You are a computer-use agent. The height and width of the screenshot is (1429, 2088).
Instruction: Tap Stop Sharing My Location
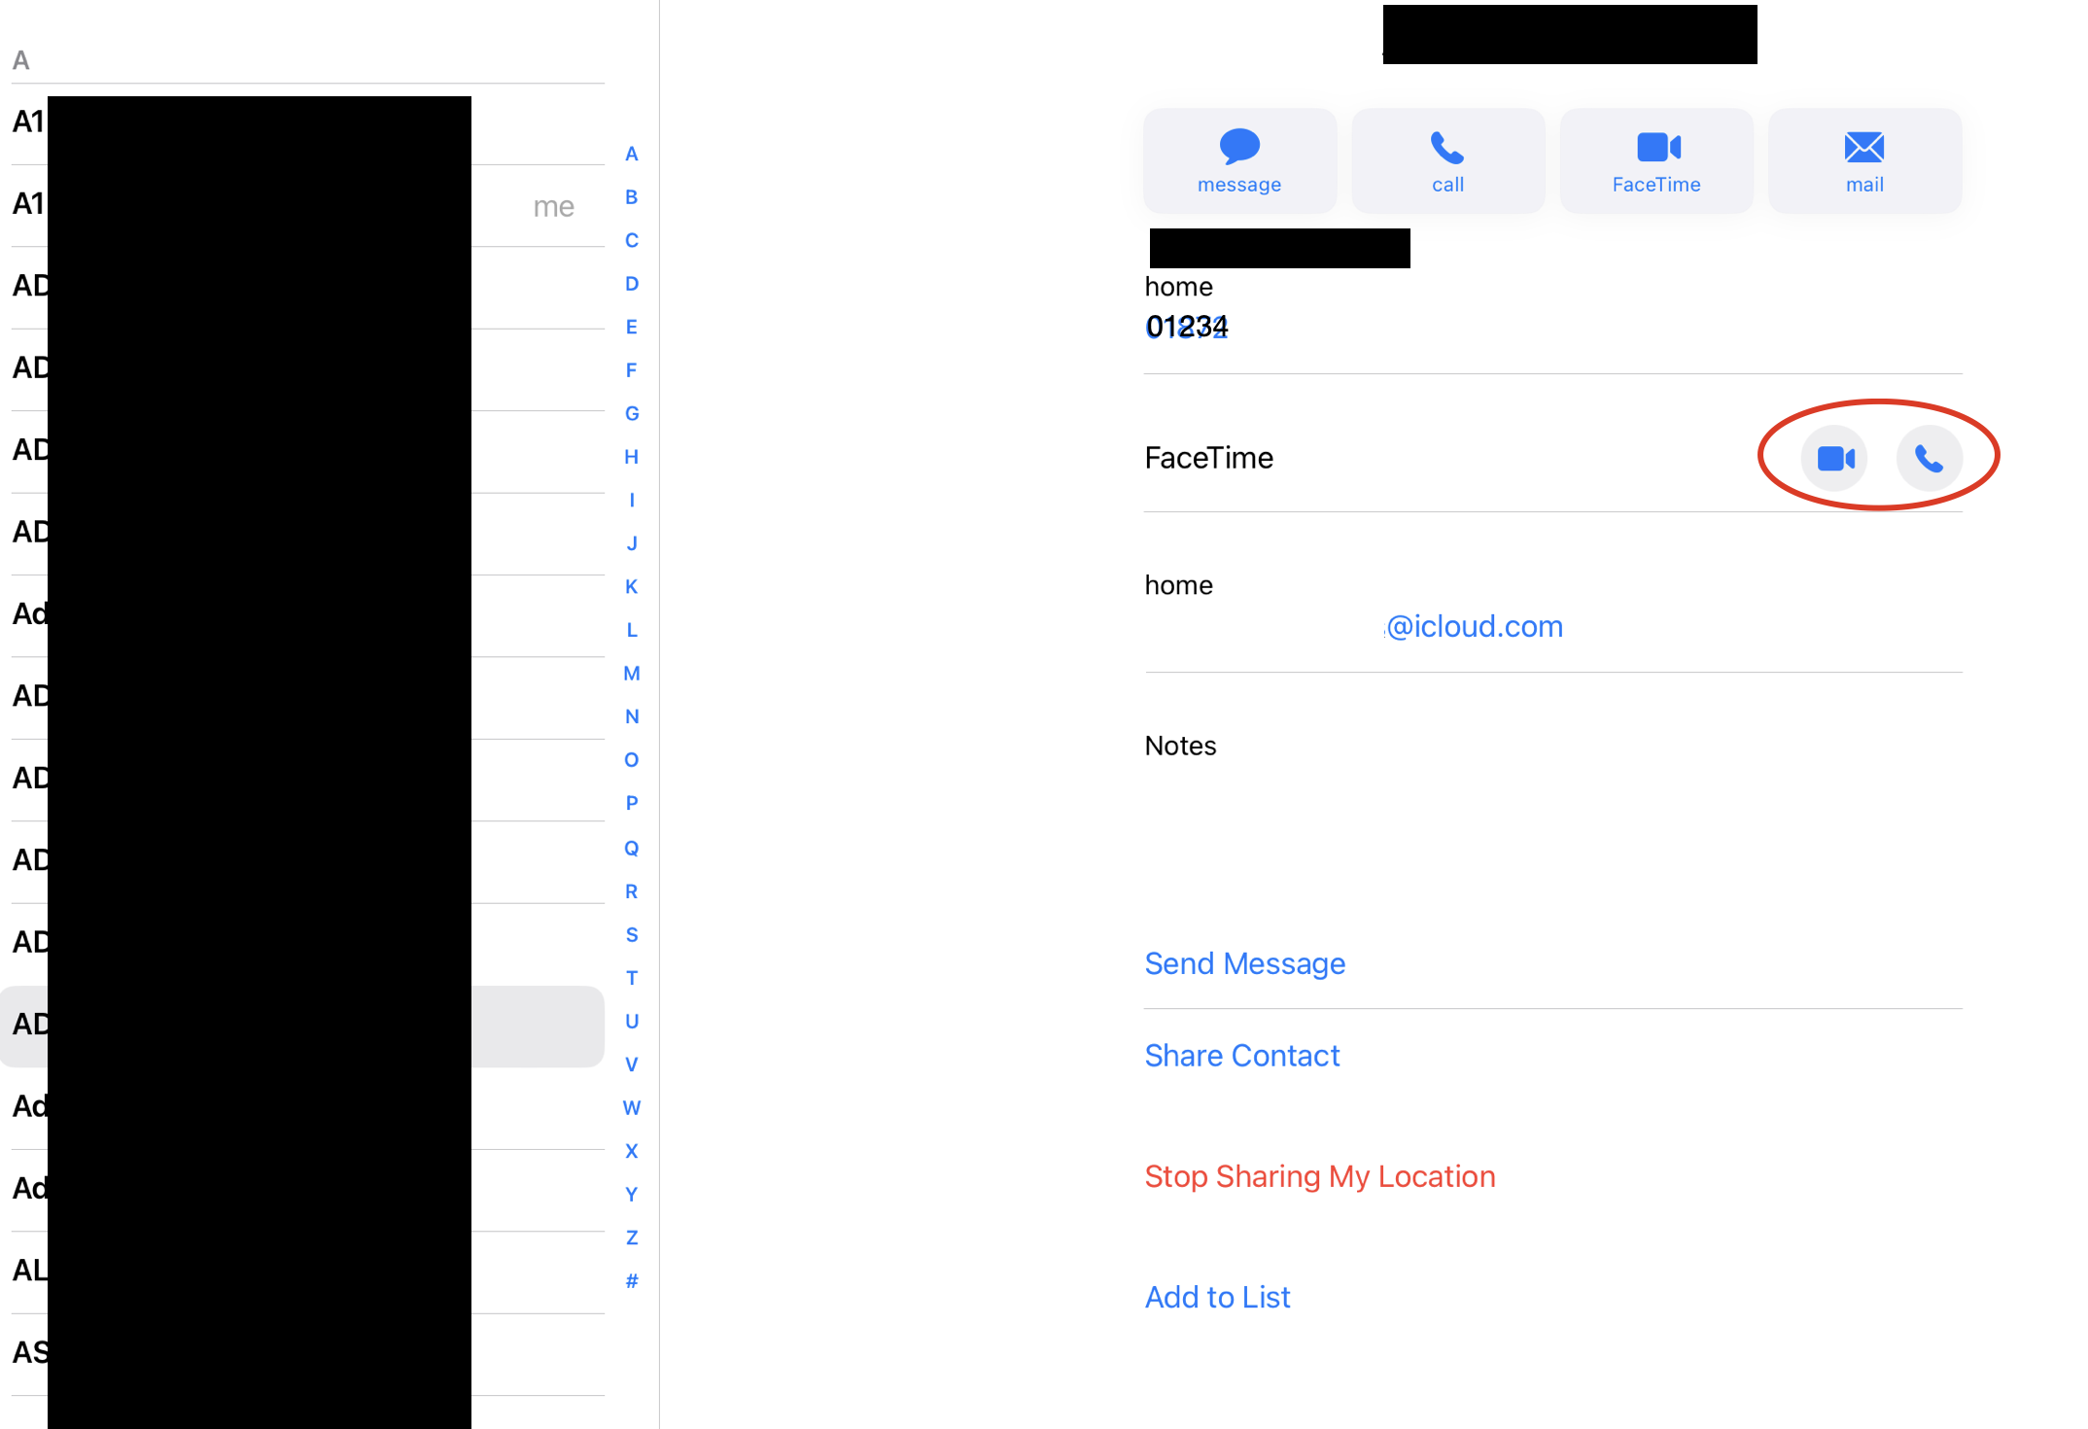pos(1320,1176)
